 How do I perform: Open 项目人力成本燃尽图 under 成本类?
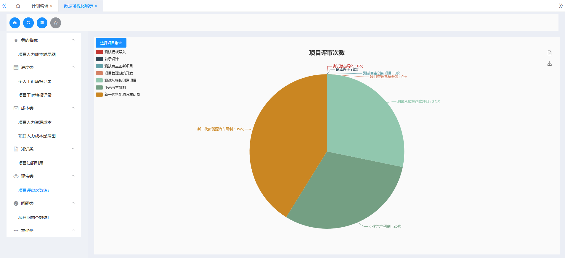tap(37, 136)
